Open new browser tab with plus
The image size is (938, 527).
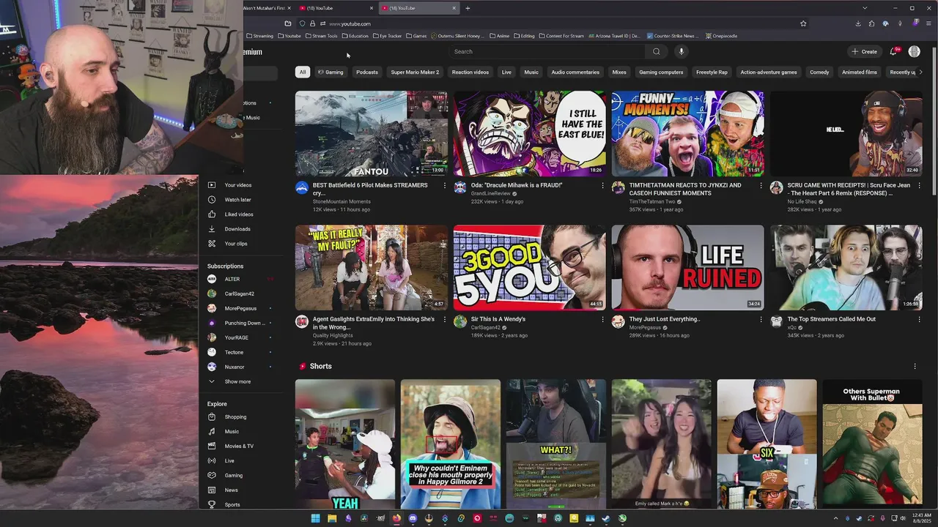468,8
